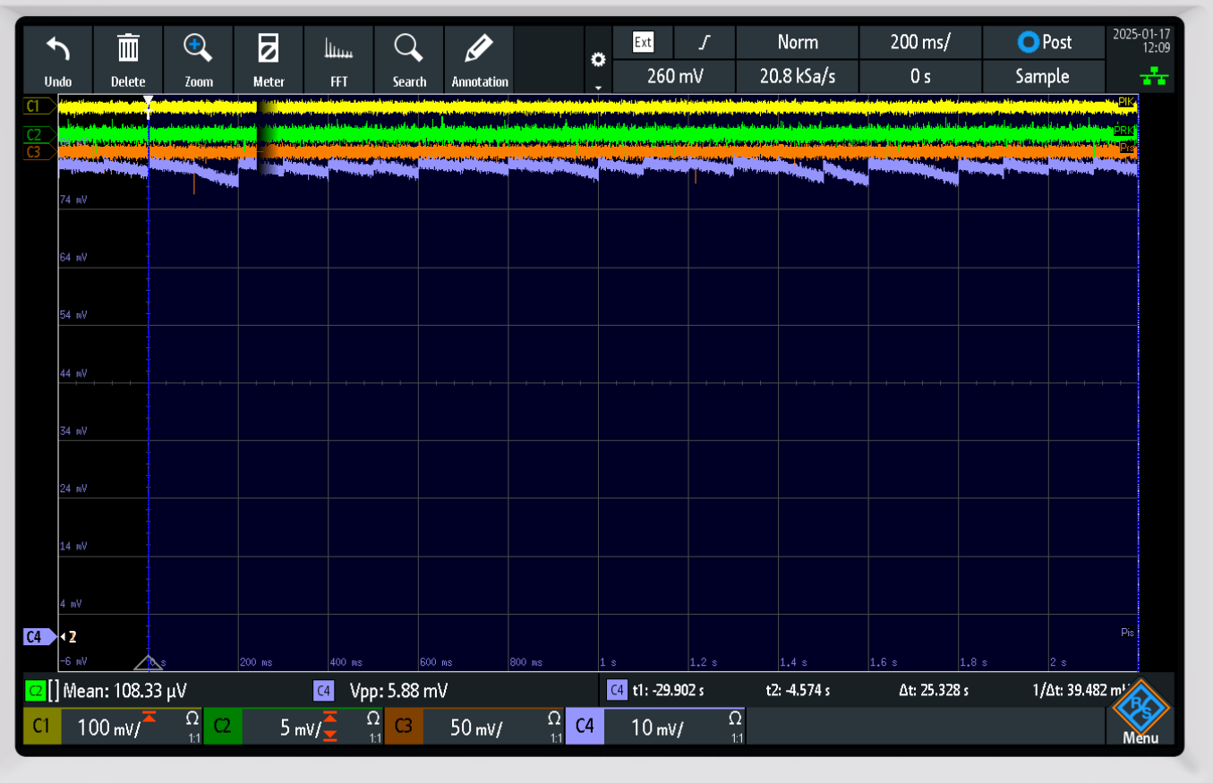1213x783 pixels.
Task: Open the R&S Menu
Action: click(x=1140, y=716)
